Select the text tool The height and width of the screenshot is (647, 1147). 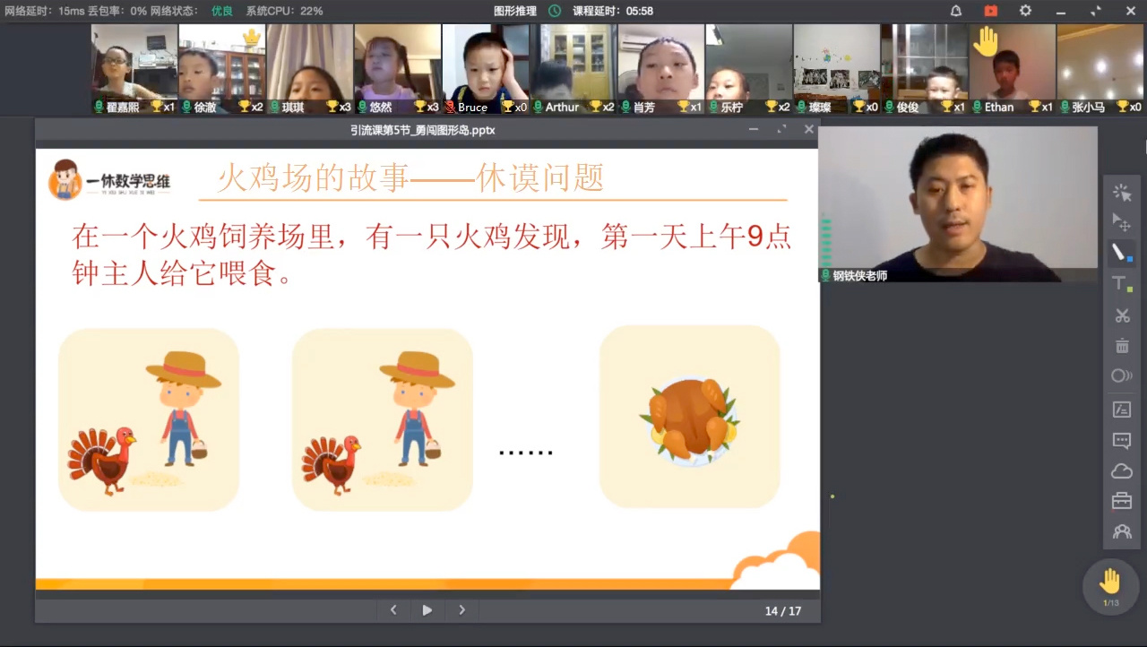coord(1122,284)
